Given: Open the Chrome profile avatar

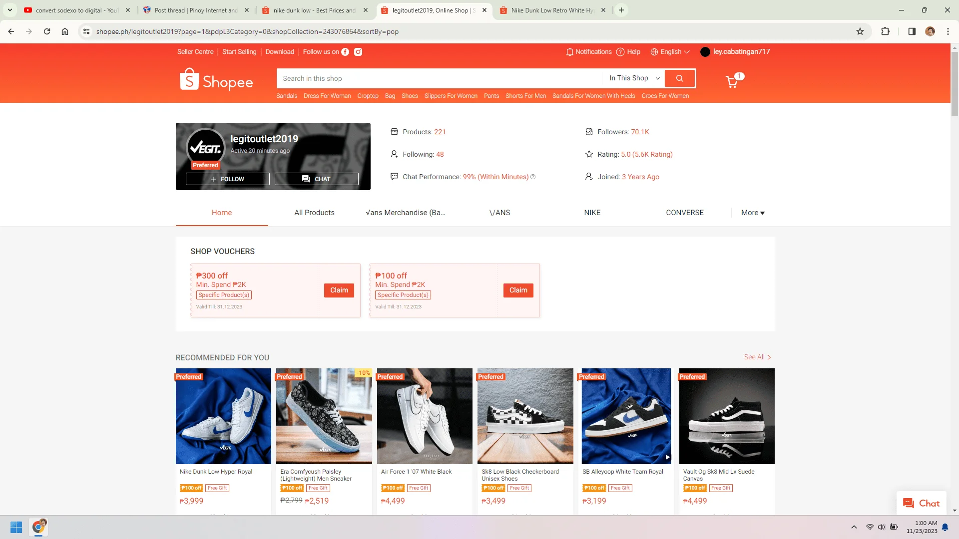Looking at the screenshot, I should tap(930, 31).
